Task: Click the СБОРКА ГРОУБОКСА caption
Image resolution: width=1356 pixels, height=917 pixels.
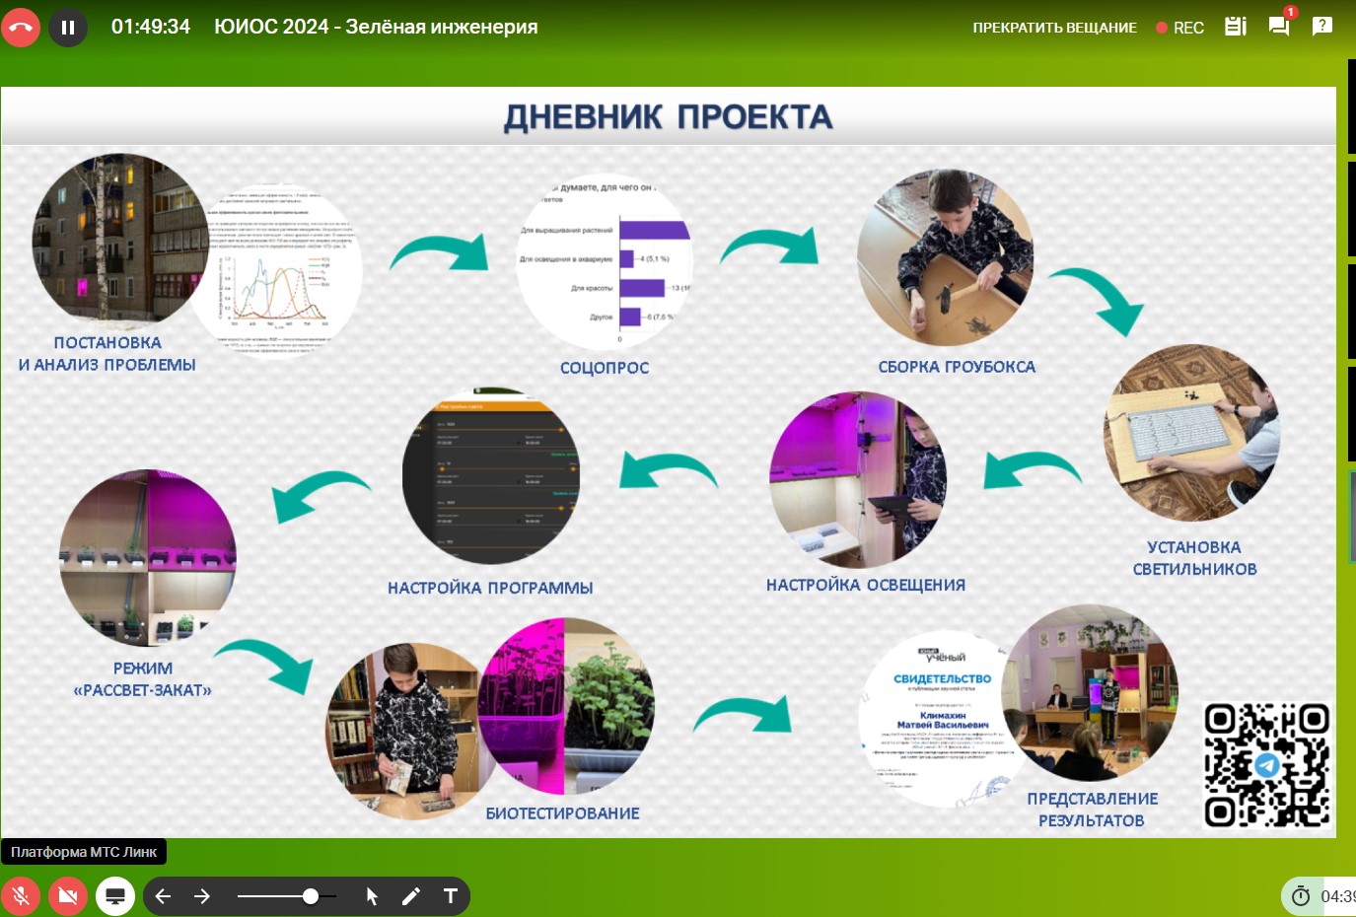Action: (957, 367)
